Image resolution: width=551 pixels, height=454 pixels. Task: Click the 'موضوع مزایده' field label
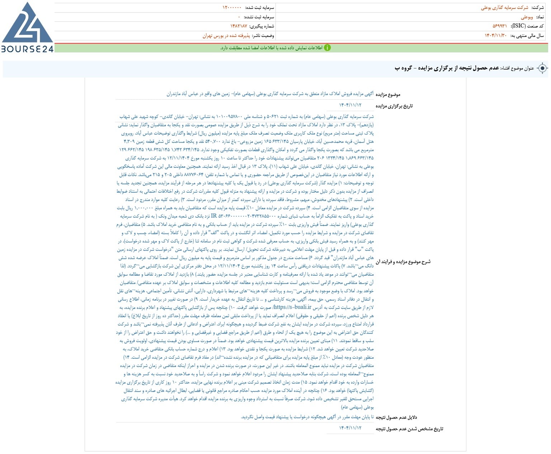click(388, 95)
